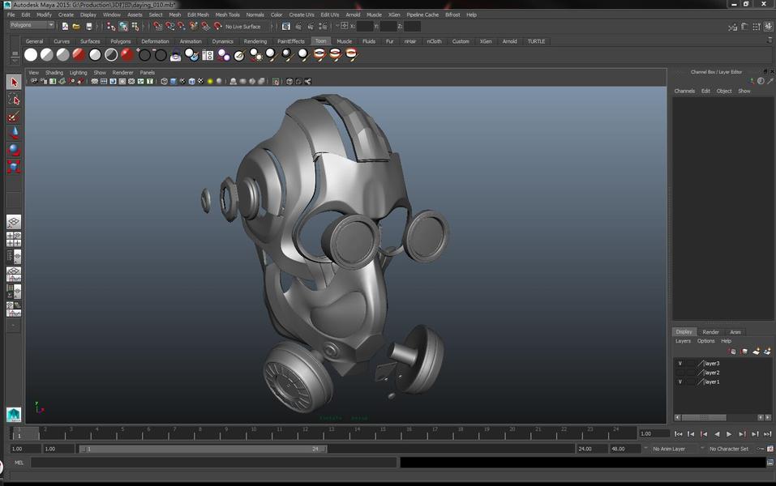Click the Maya logo icon at bottom left
Screen dimensions: 776x486
click(x=13, y=414)
